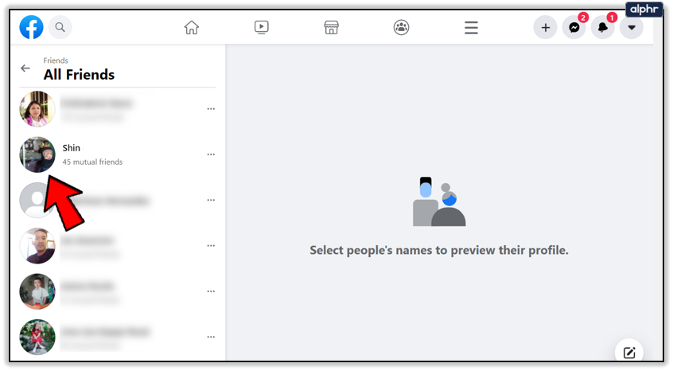Click the gray default avatar friend

37,200
